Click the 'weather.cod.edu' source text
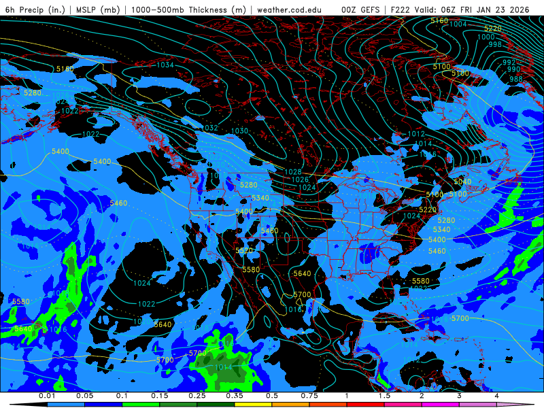This screenshot has height=408, width=544. click(x=289, y=10)
